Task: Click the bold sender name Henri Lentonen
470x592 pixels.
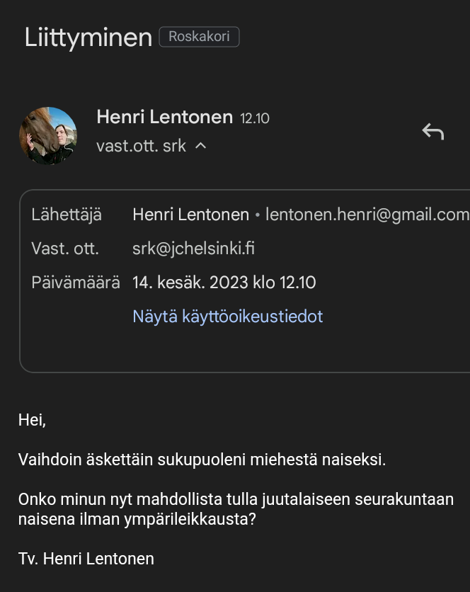Action: (165, 117)
